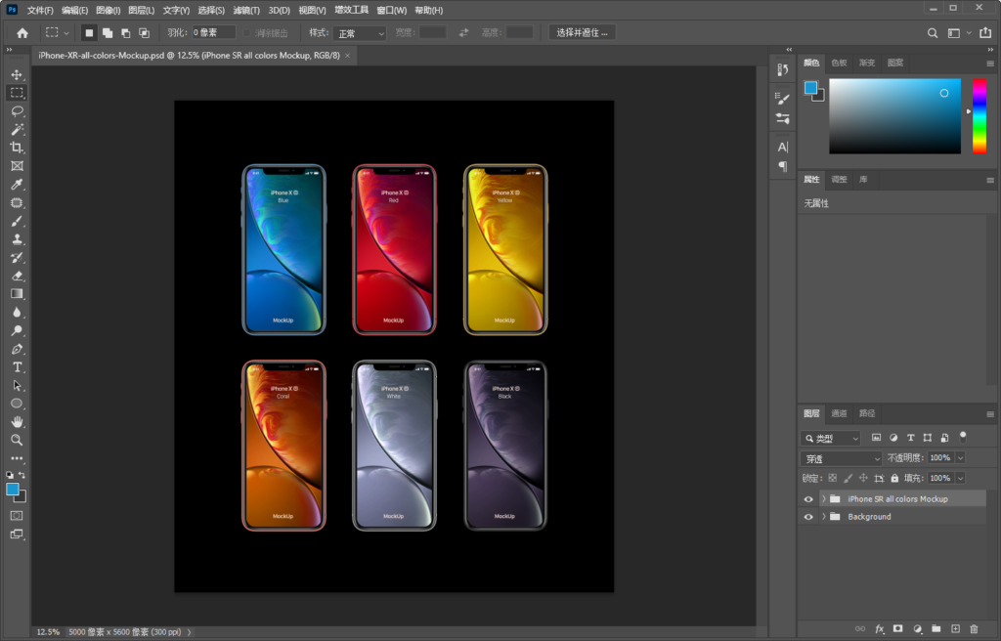Click the 选择并遮住 button
The height and width of the screenshot is (641, 1001).
(583, 32)
